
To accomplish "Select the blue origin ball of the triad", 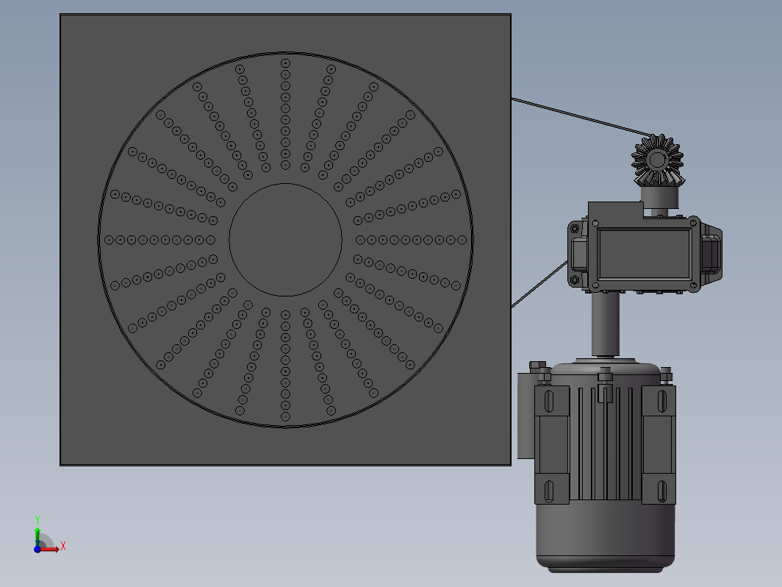I will coord(37,549).
